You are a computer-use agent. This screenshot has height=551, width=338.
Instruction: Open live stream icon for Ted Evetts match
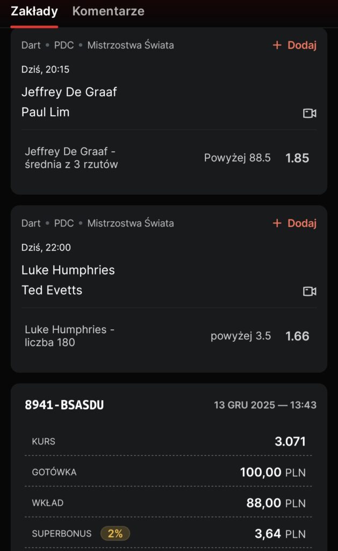(x=310, y=291)
